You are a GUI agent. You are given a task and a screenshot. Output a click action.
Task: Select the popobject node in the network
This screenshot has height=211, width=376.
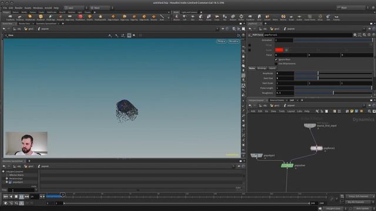[257, 155]
